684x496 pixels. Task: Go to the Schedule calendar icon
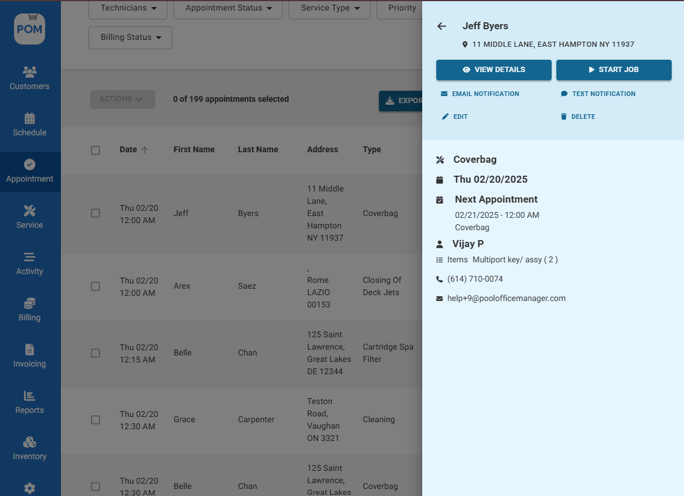(29, 118)
